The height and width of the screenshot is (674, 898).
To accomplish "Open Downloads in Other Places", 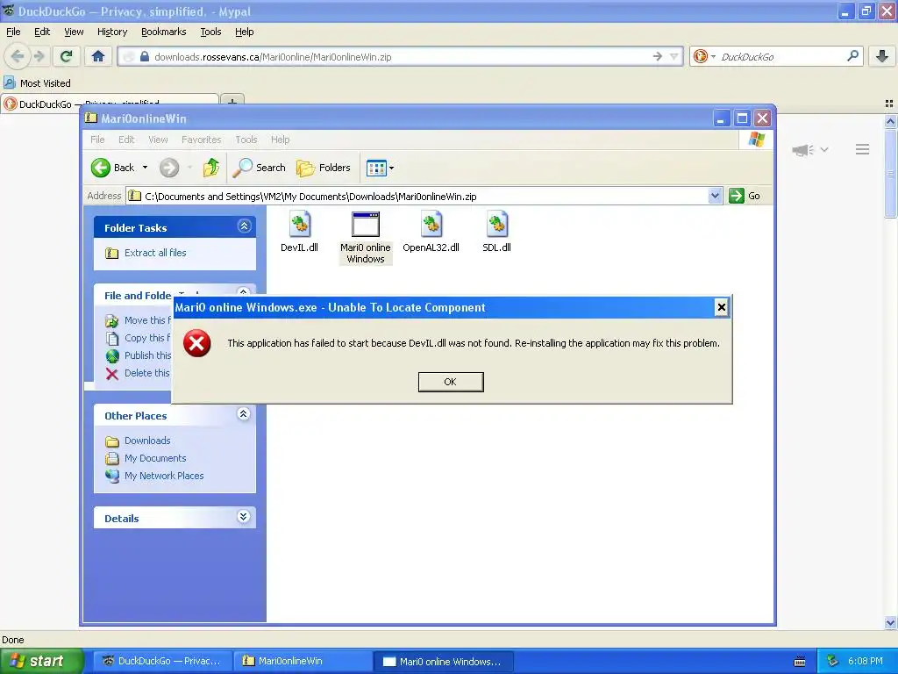I will point(147,441).
